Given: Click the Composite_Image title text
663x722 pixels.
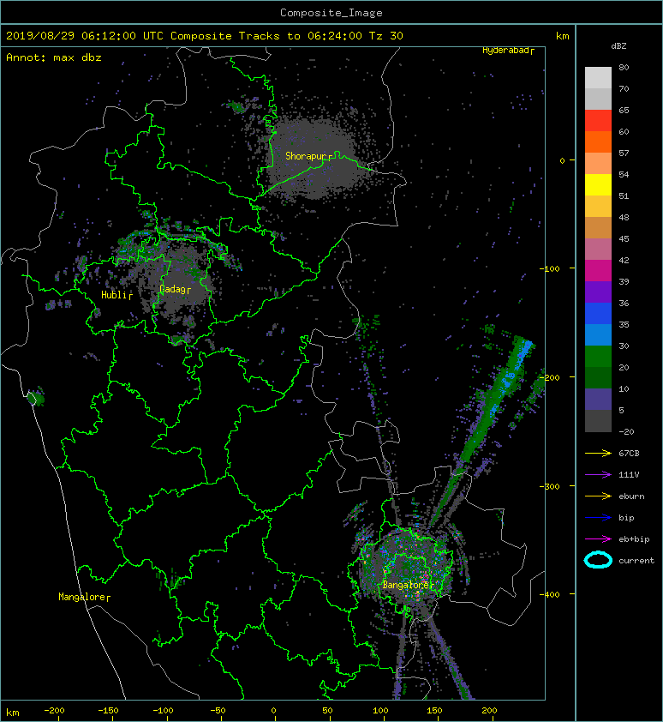Looking at the screenshot, I should 331,13.
